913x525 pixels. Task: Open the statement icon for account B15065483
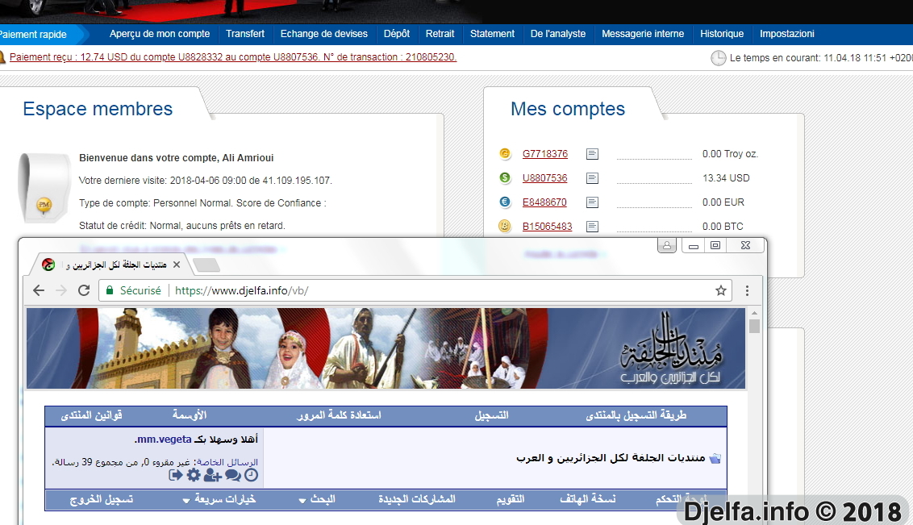592,227
